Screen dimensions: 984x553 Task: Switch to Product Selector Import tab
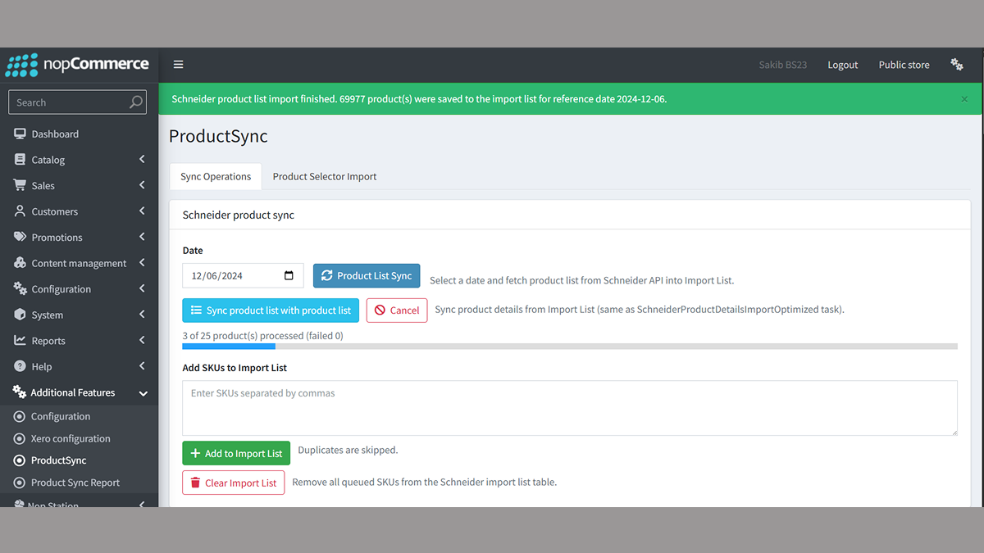325,176
